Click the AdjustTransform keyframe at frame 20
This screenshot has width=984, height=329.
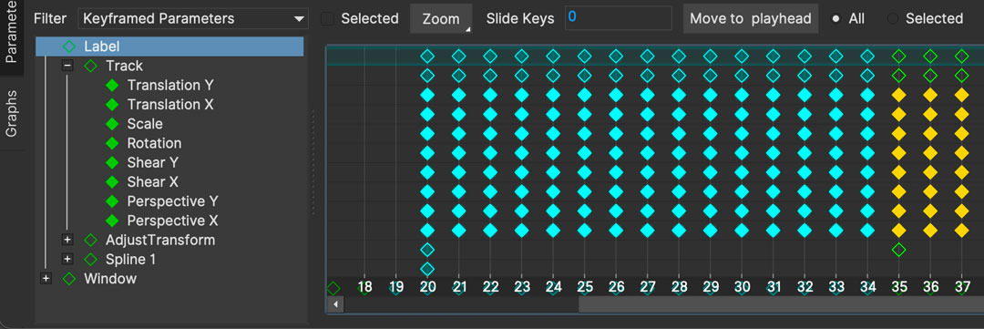point(427,250)
